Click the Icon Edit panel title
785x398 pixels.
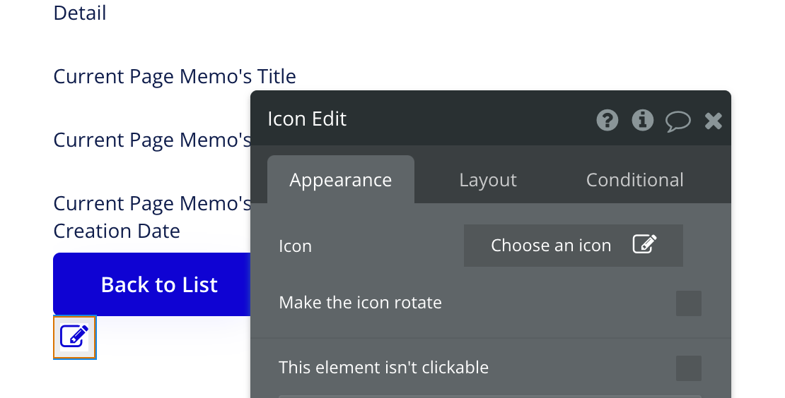[307, 119]
